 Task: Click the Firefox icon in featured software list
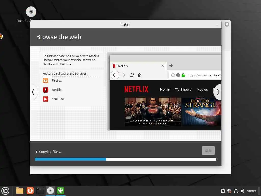pyautogui.click(x=46, y=80)
